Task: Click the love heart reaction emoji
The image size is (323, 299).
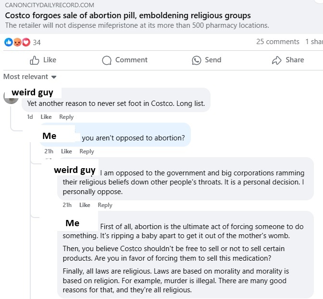Action: click(x=25, y=42)
